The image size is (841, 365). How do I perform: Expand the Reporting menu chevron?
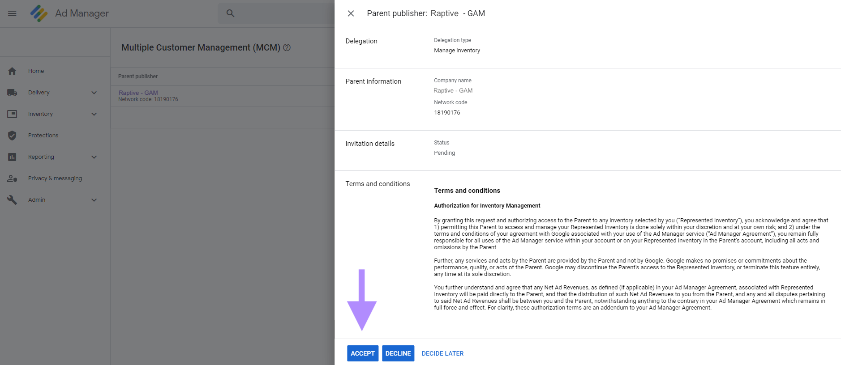(94, 157)
